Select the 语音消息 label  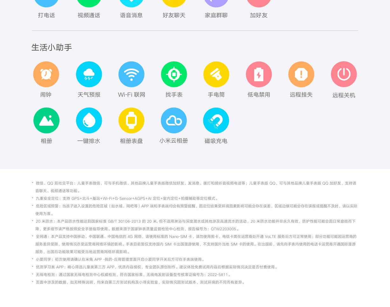131,15
